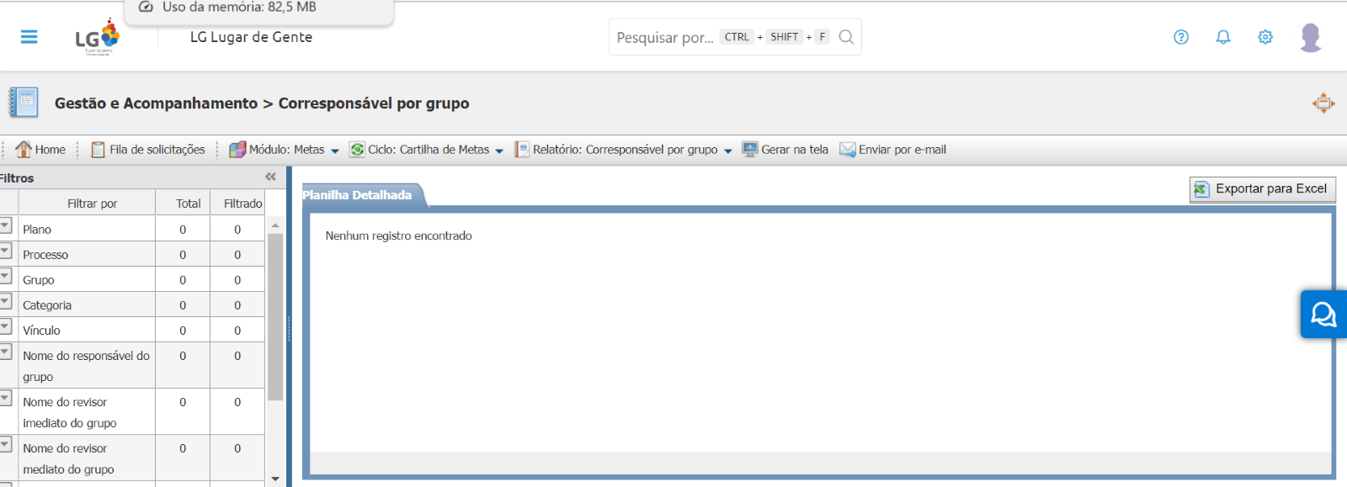Viewport: 1347px width, 487px height.
Task: Click the filter list scrollbar down arrow
Action: pyautogui.click(x=275, y=479)
